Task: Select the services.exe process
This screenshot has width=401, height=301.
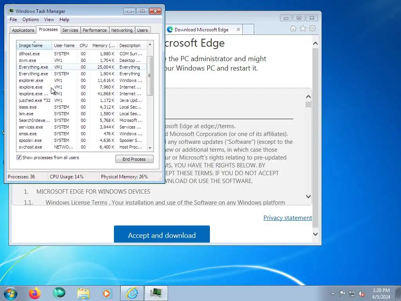Action: [82, 127]
